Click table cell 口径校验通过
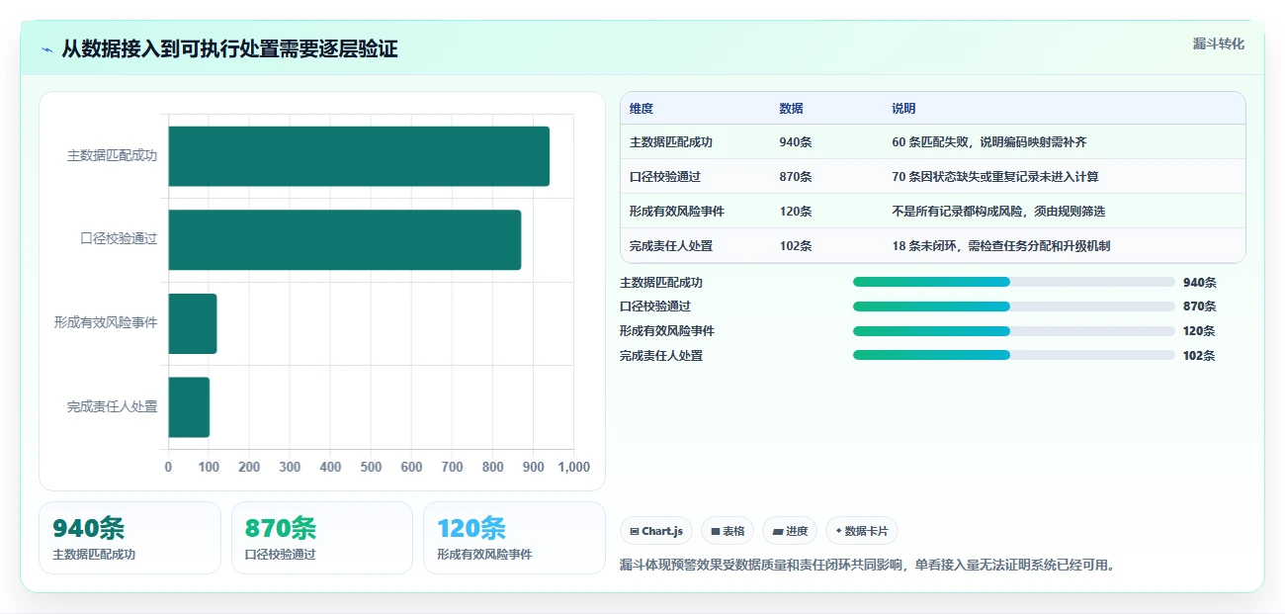 pos(665,177)
